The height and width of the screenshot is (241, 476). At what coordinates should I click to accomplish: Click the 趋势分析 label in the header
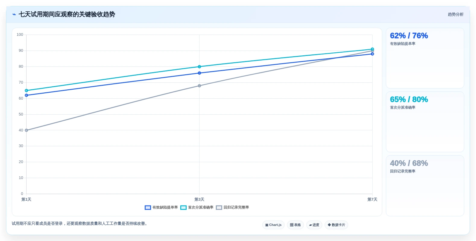pos(456,14)
